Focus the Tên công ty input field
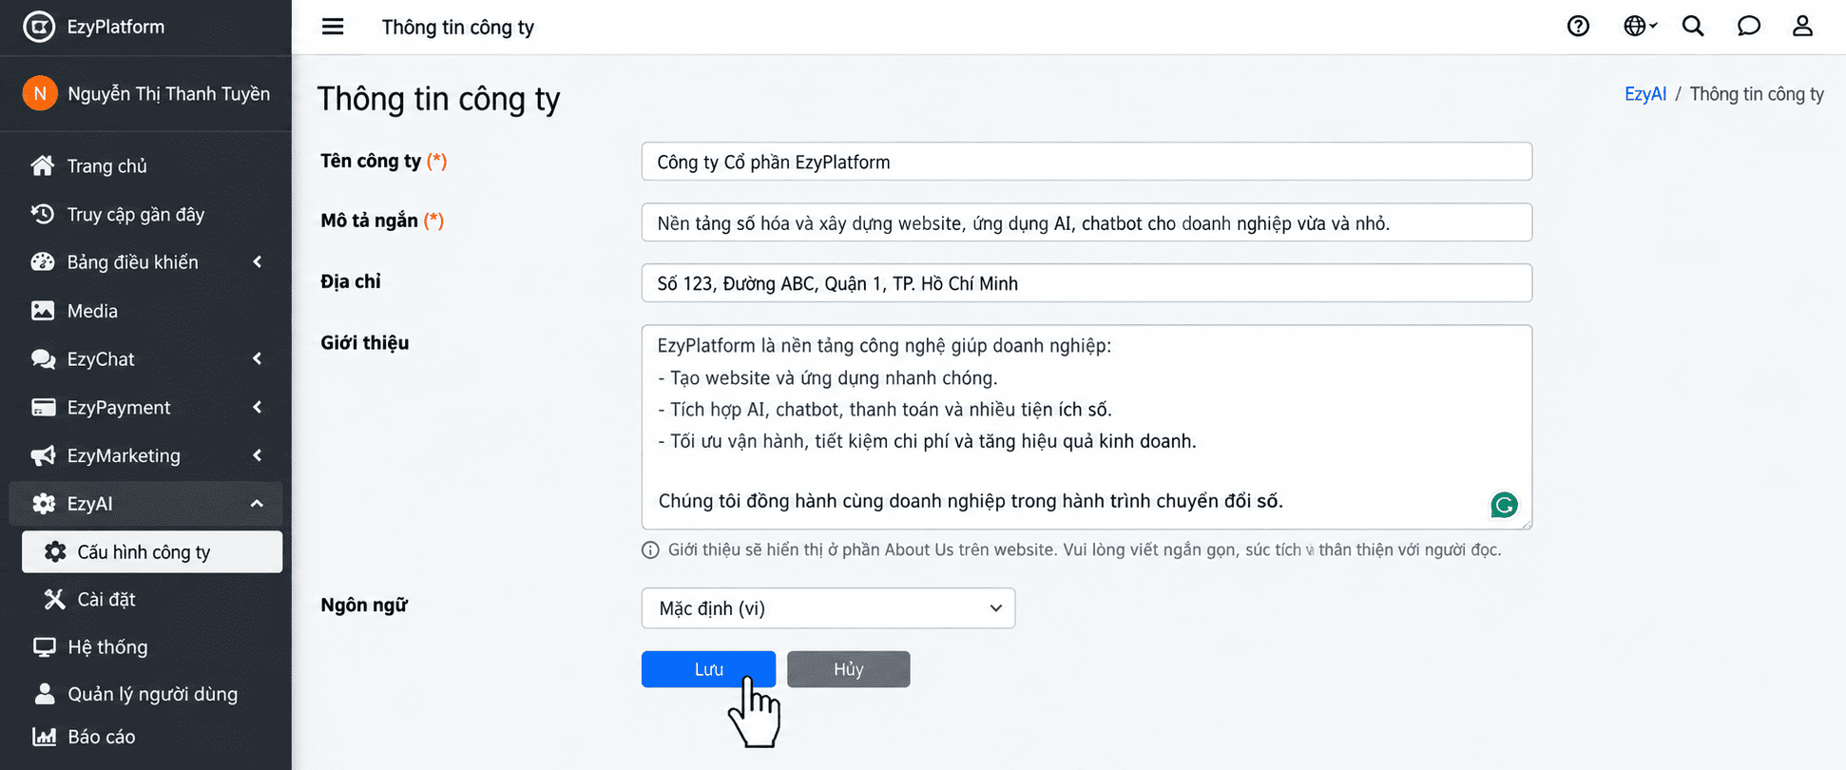The image size is (1846, 770). pyautogui.click(x=1086, y=162)
